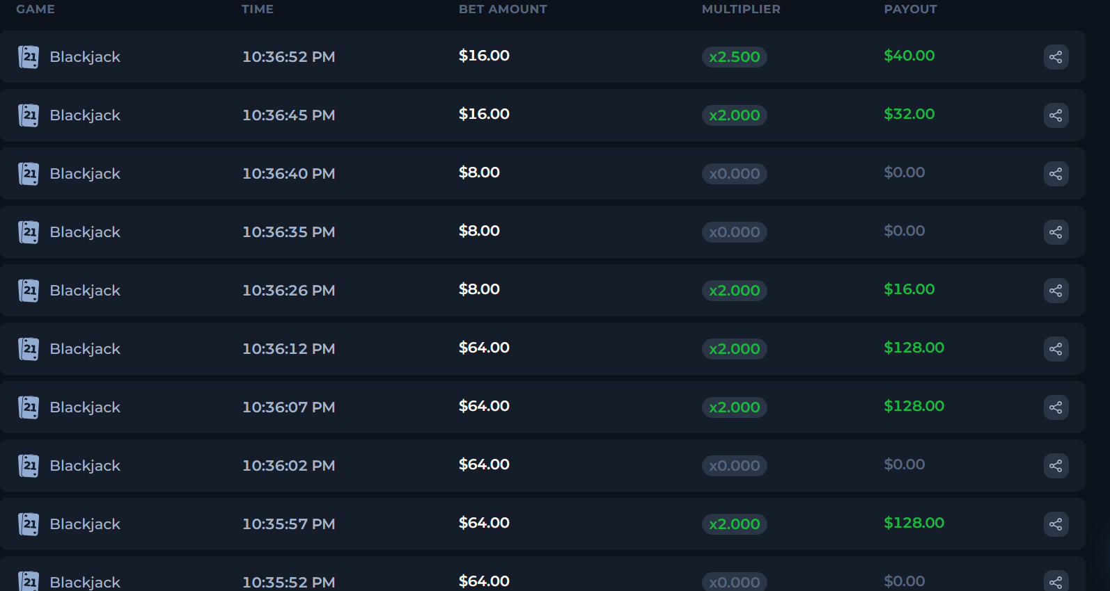Image resolution: width=1110 pixels, height=591 pixels.
Task: Click the Time column header
Action: 257,9
